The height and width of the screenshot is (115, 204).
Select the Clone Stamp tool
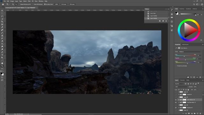[2, 35]
